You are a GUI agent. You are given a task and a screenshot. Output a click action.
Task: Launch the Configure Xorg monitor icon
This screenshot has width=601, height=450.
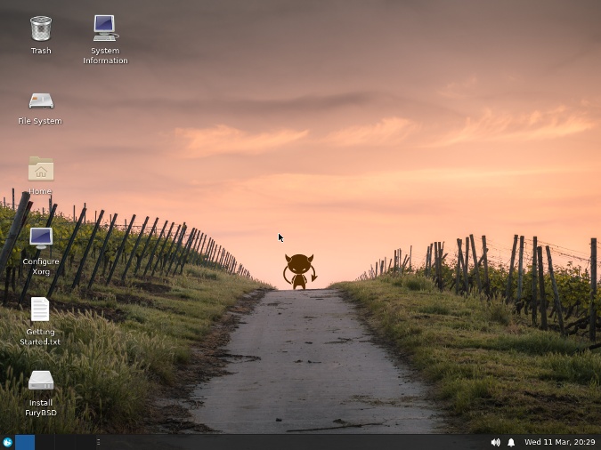tap(41, 238)
